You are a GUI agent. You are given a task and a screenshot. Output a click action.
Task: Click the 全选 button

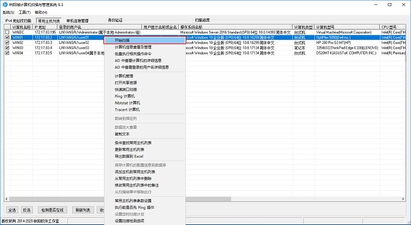pos(12,210)
